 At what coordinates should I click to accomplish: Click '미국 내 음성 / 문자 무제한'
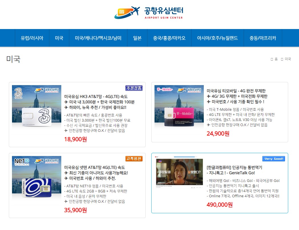click(86, 196)
